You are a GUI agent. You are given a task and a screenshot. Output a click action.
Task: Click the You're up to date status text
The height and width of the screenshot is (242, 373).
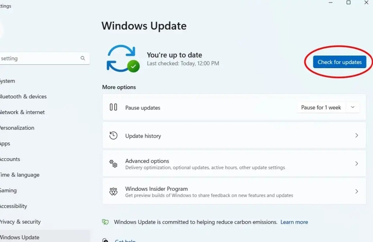pyautogui.click(x=174, y=55)
